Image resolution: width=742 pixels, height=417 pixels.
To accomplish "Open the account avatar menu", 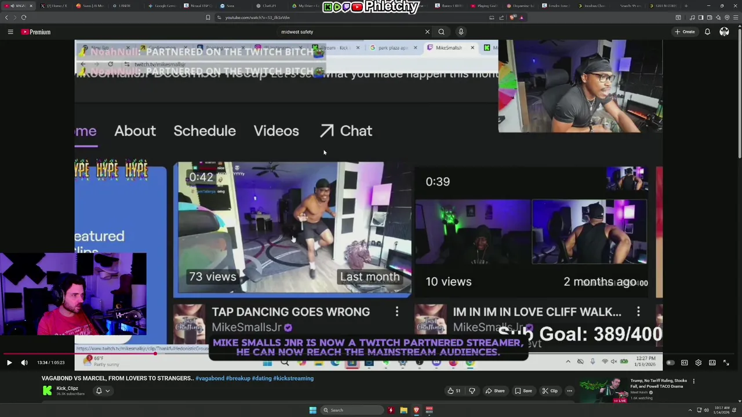I will (724, 32).
